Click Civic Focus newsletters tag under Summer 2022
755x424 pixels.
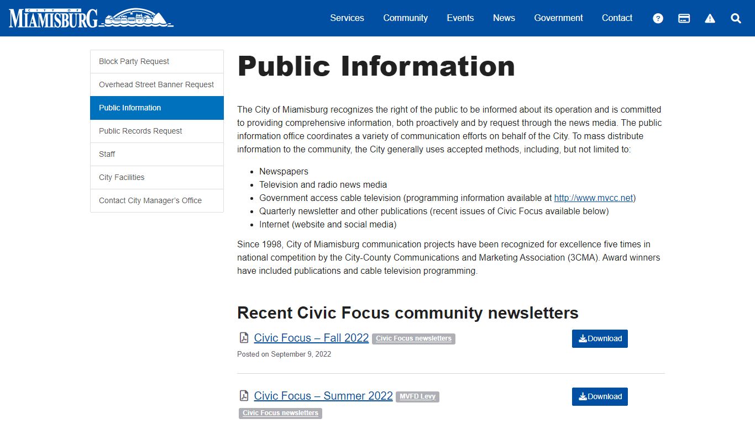click(280, 413)
